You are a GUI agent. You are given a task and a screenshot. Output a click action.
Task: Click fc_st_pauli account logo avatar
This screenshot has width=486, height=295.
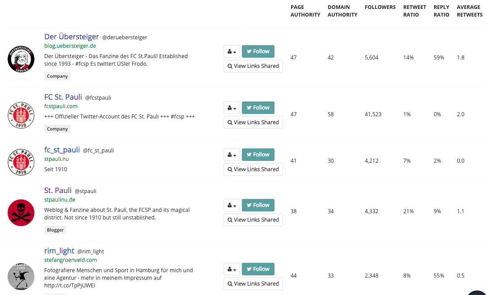[x=21, y=161]
